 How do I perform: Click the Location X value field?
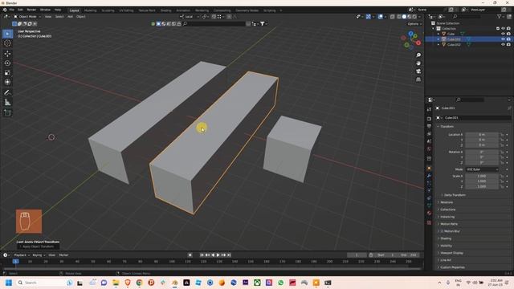(482, 135)
